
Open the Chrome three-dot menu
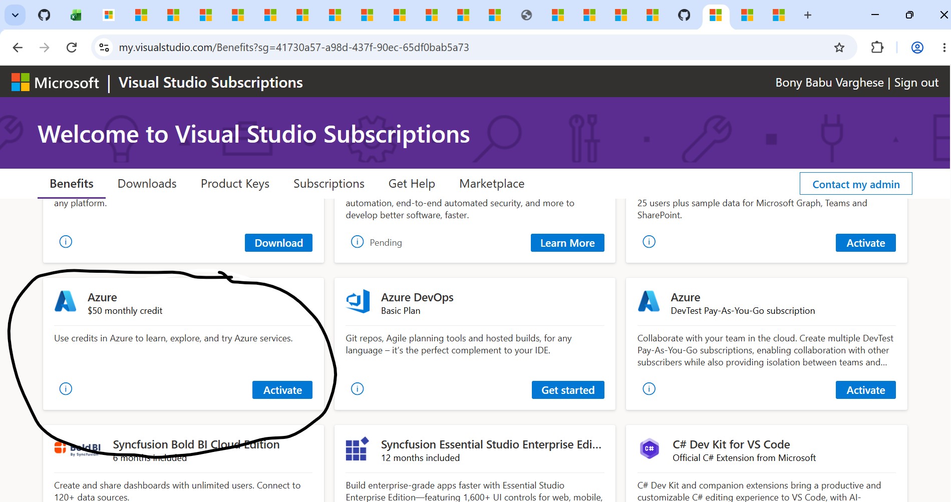click(x=944, y=48)
